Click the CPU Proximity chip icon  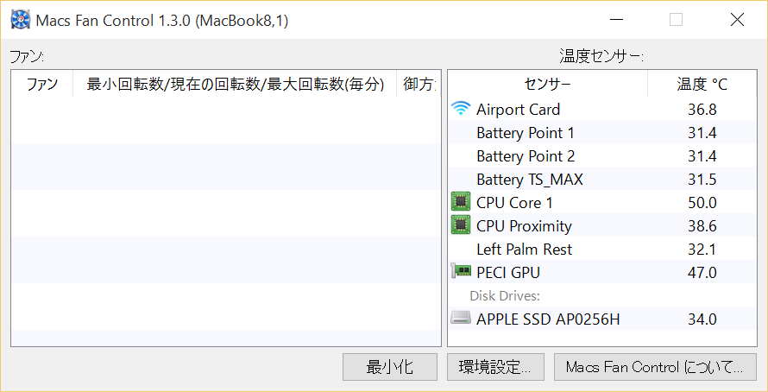click(461, 224)
